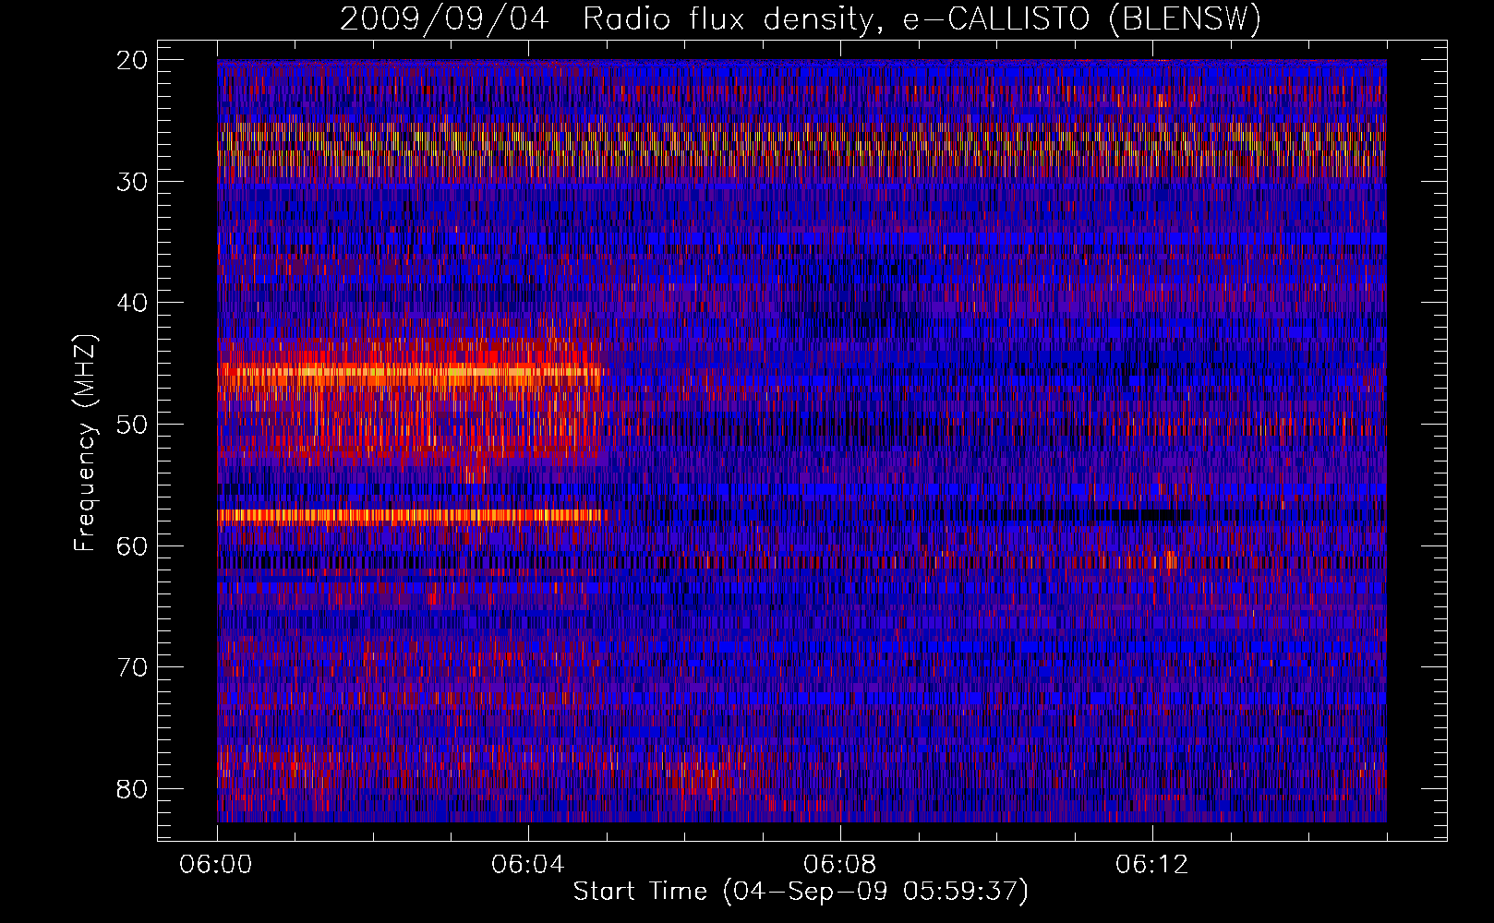Click the frequency tick label '80'
Screen dimensions: 1494x923
click(x=133, y=789)
